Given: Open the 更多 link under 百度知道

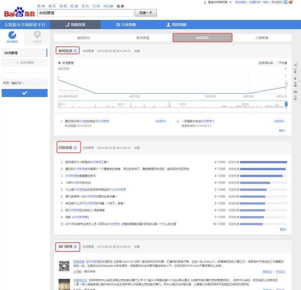Looking at the screenshot, I should 283,228.
